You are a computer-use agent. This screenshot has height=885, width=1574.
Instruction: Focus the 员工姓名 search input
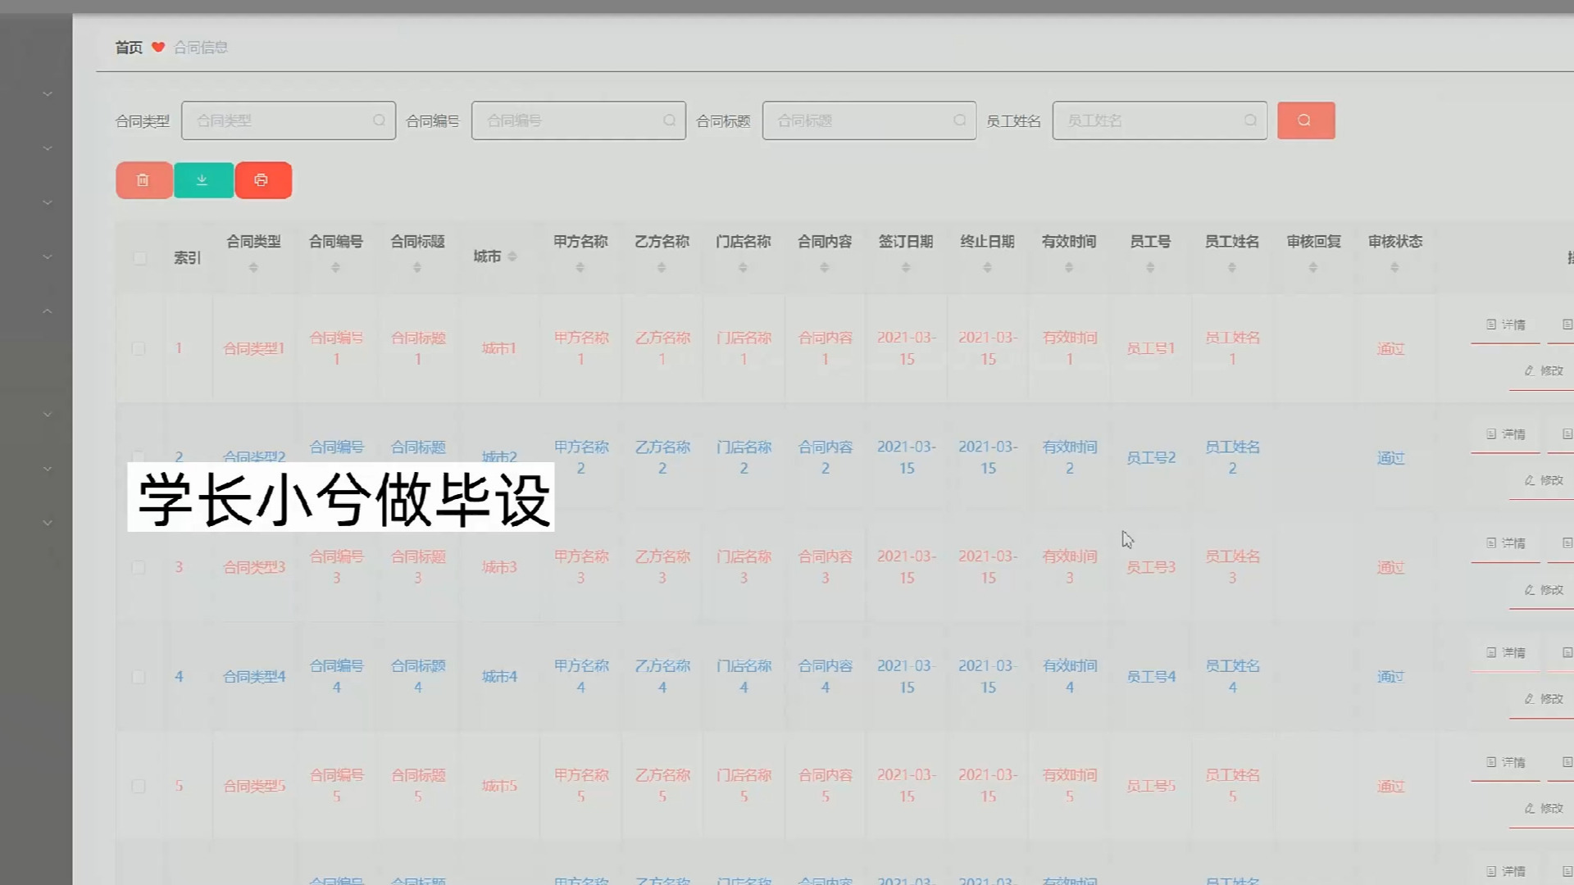coord(1160,120)
